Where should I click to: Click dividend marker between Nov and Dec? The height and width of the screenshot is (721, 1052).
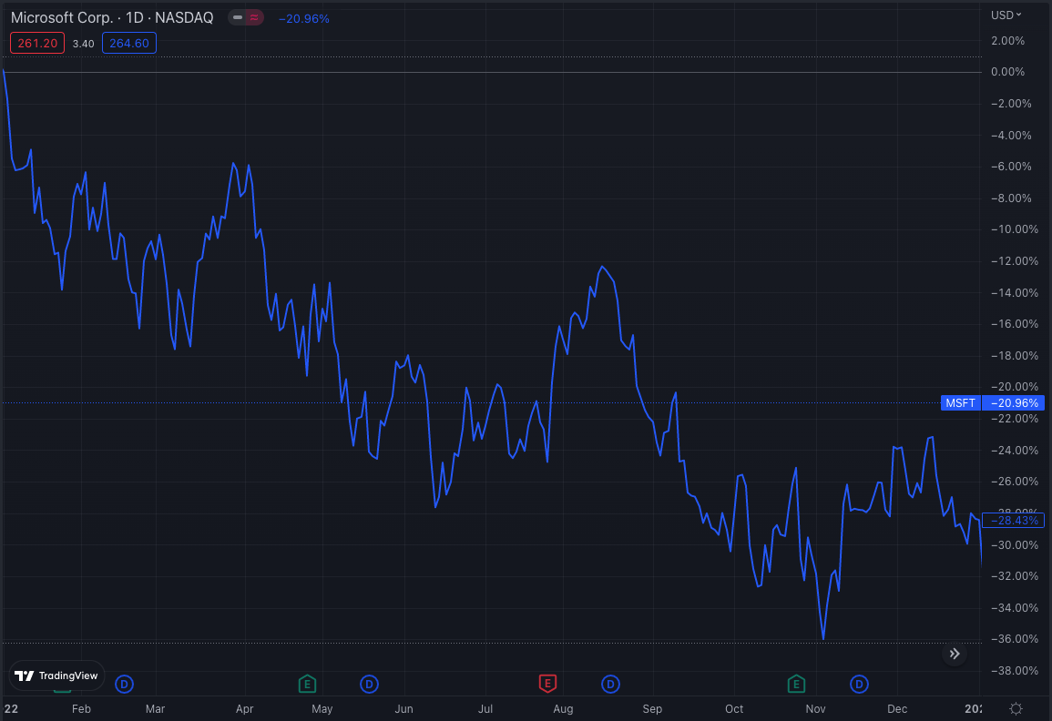tap(859, 683)
